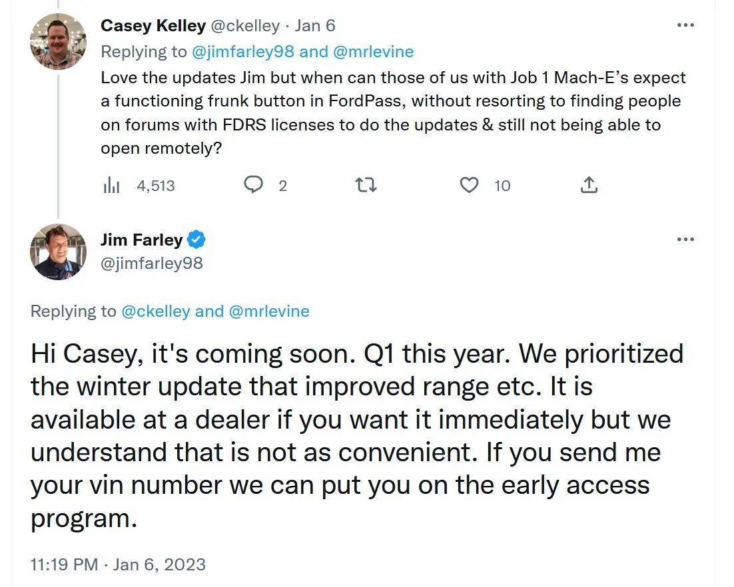734x587 pixels.
Task: Open Jim Farley's profile picture
Action: tap(58, 252)
